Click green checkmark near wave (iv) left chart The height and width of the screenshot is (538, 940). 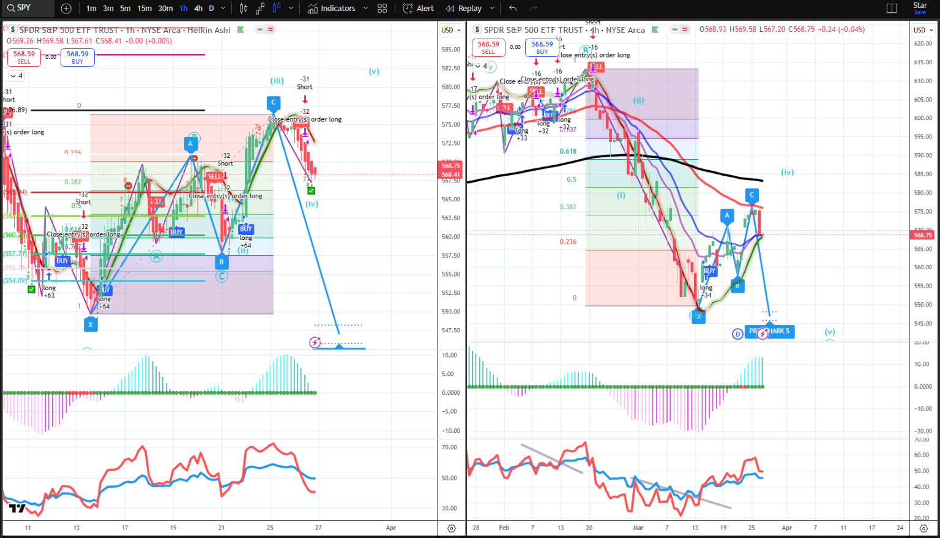(311, 191)
